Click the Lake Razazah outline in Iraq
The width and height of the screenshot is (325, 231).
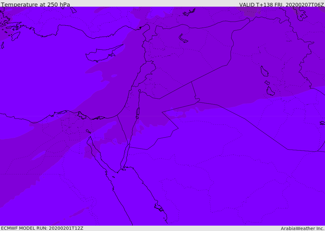click(x=270, y=91)
